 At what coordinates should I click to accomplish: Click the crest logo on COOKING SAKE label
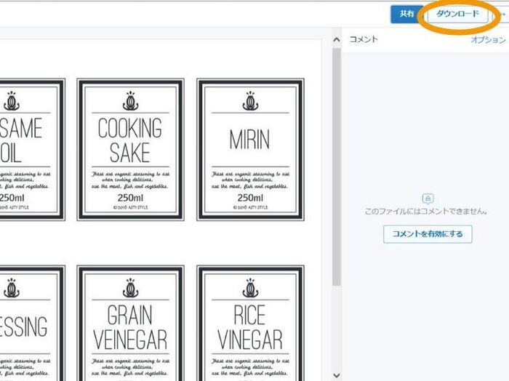(x=130, y=101)
